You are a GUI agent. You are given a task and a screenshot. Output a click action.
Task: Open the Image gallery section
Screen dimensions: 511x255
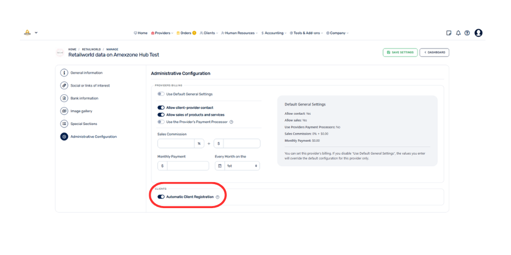tap(81, 111)
